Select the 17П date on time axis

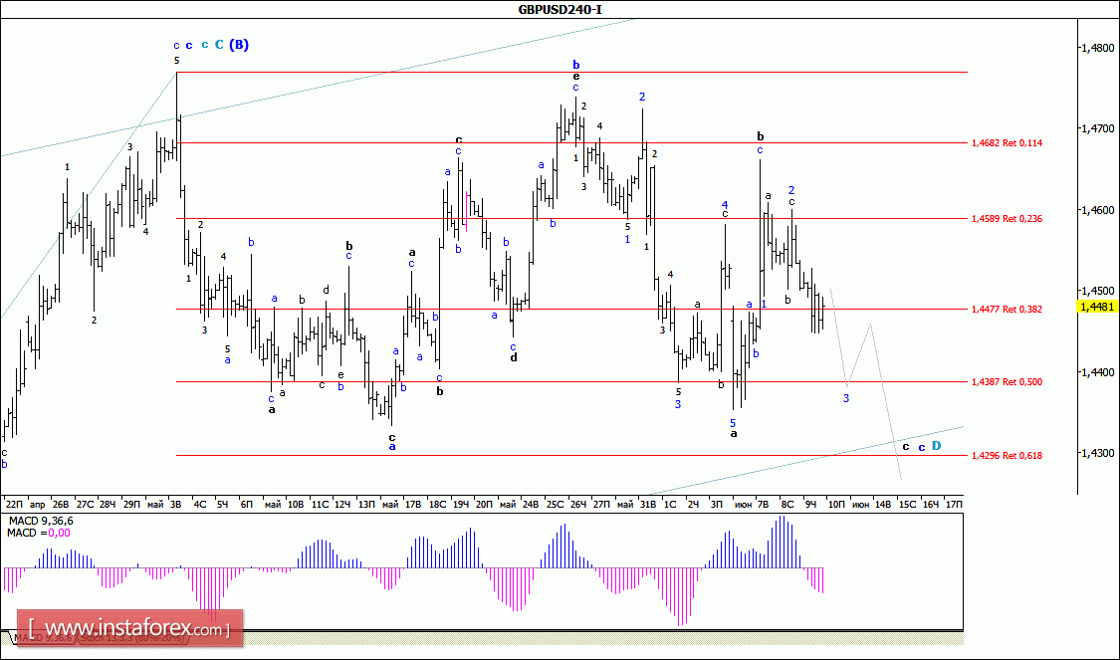954,505
